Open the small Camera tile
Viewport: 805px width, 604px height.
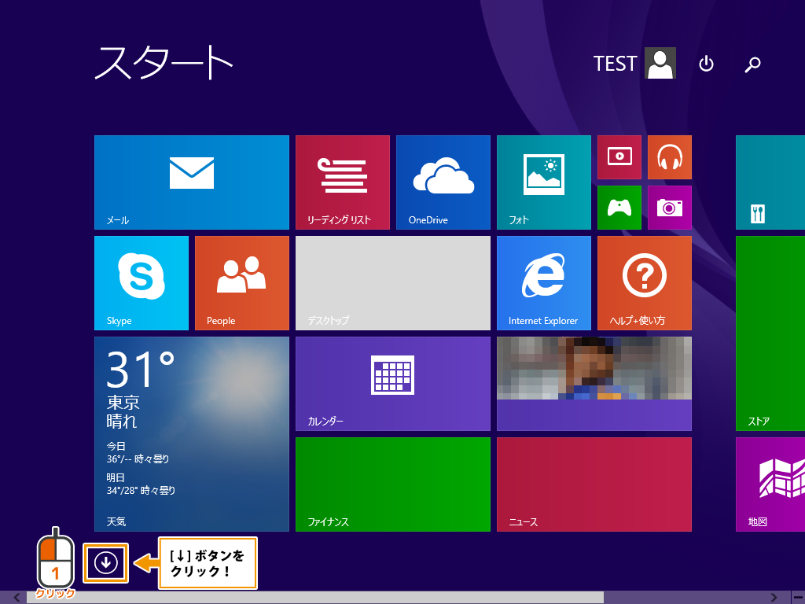point(670,208)
